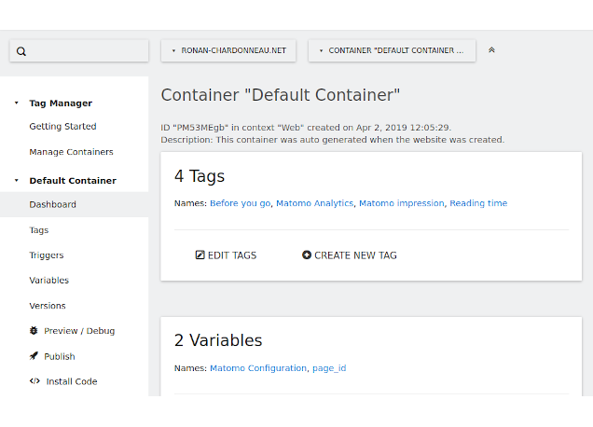The image size is (593, 427).
Task: Collapse the Default Container menu section
Action: click(16, 181)
